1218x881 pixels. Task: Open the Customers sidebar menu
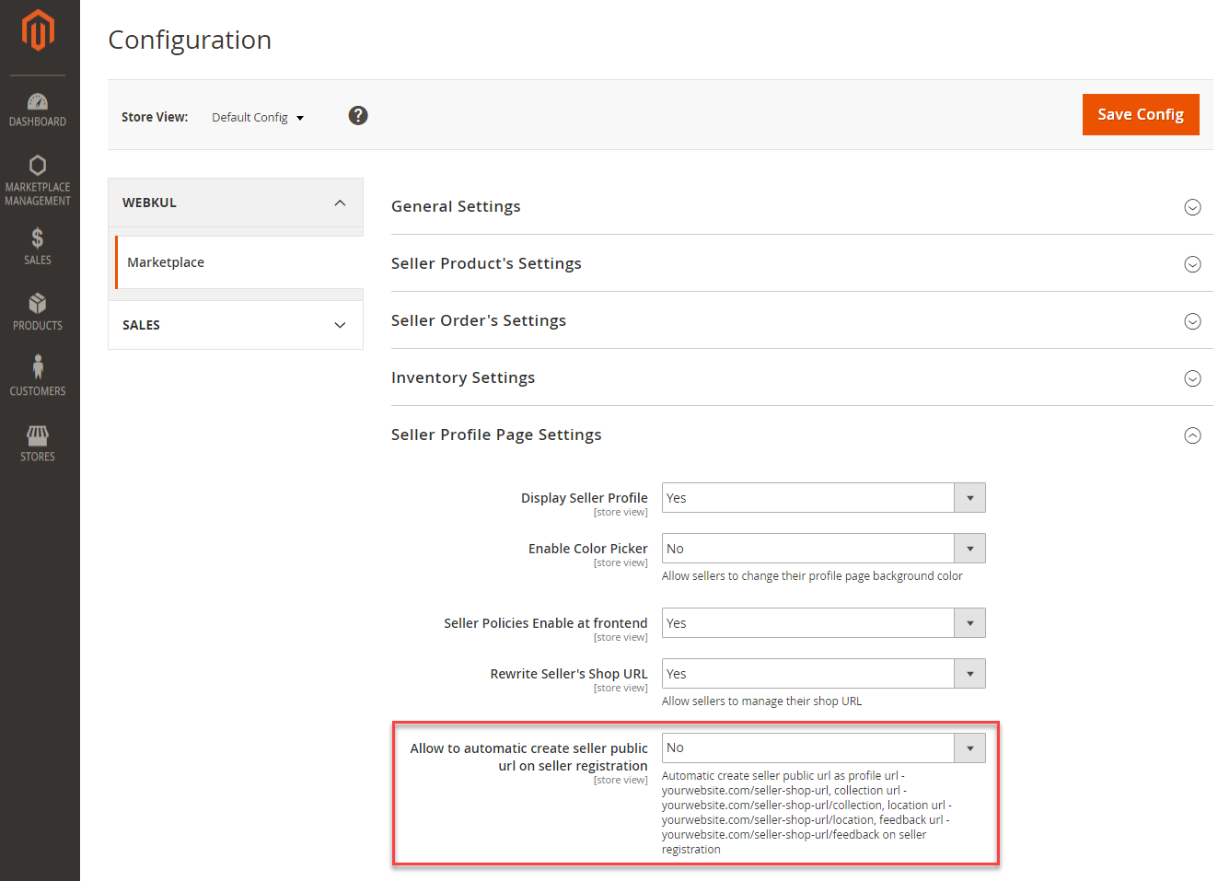(x=38, y=377)
